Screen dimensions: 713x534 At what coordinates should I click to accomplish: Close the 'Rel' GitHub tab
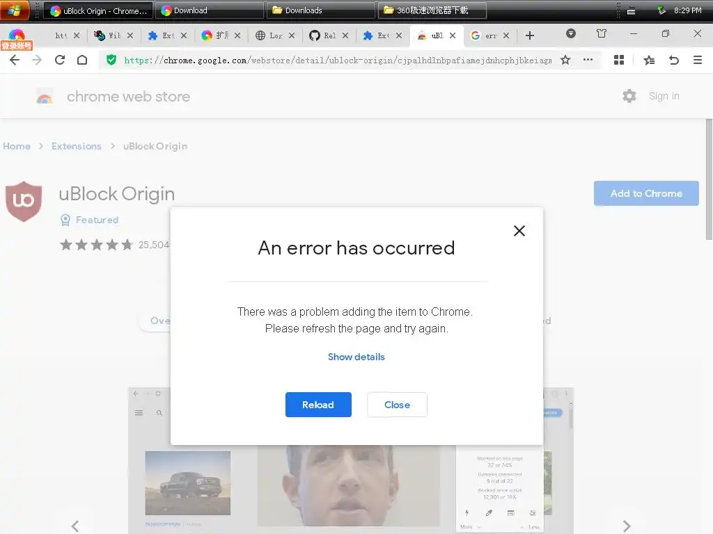(345, 35)
